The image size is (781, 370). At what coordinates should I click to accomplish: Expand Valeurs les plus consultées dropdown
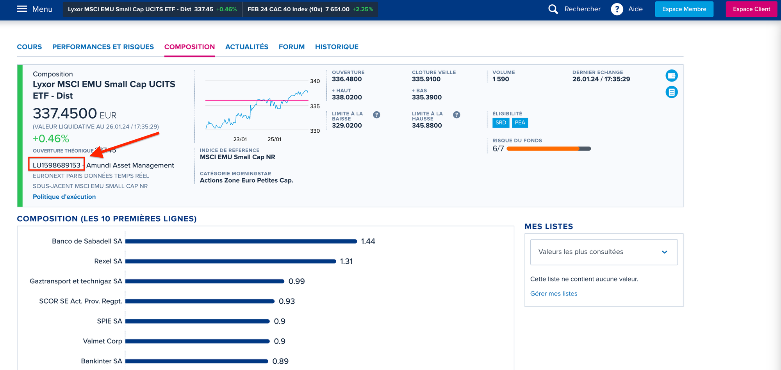coord(604,252)
